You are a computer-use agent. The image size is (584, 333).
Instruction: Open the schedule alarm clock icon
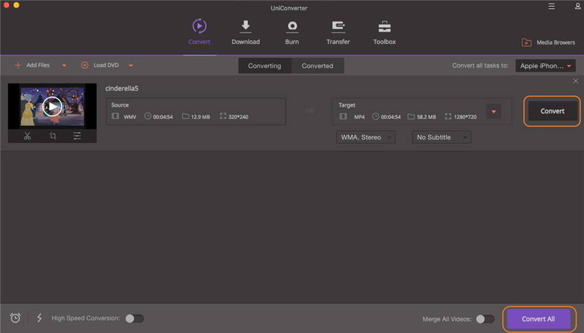pos(15,318)
